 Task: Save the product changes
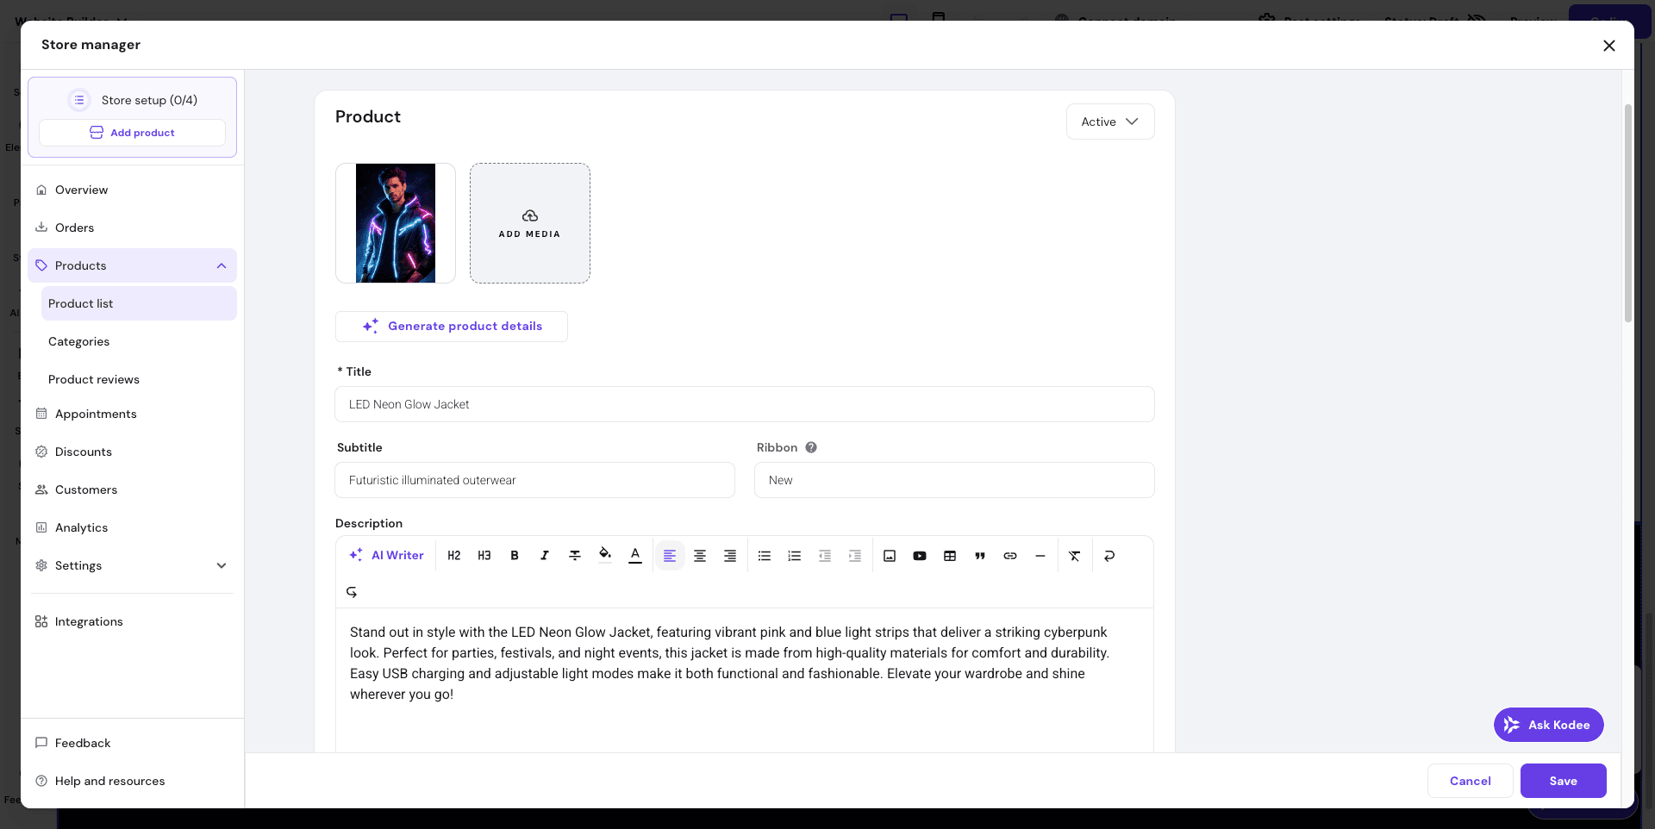(1563, 781)
